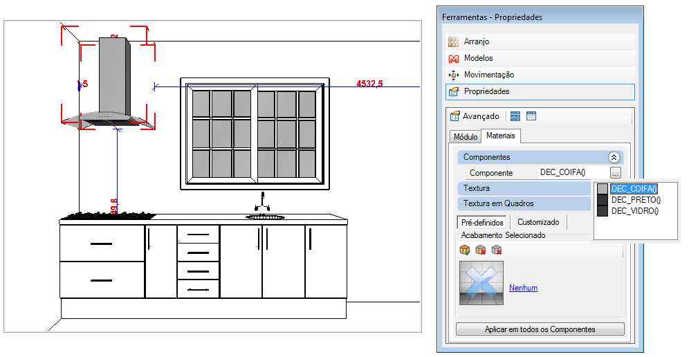Click the light gray DEC_COIFA swatch
Viewport: 698px width, 357px height.
pos(603,189)
